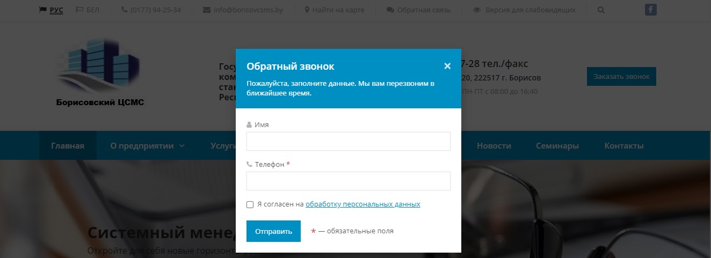The image size is (711, 258).
Task: Click the Борисовский ЦСМС logo
Action: tap(100, 72)
